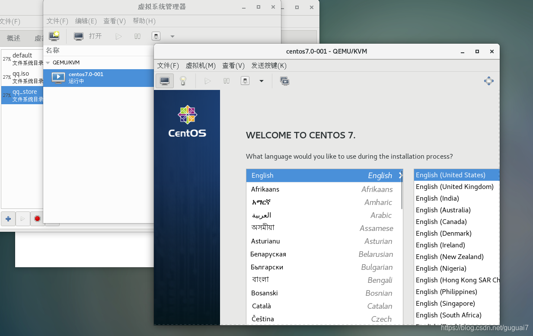Open 虚拟机(M) menu in centos7.0-001 window
This screenshot has height=336, width=533.
coord(201,65)
